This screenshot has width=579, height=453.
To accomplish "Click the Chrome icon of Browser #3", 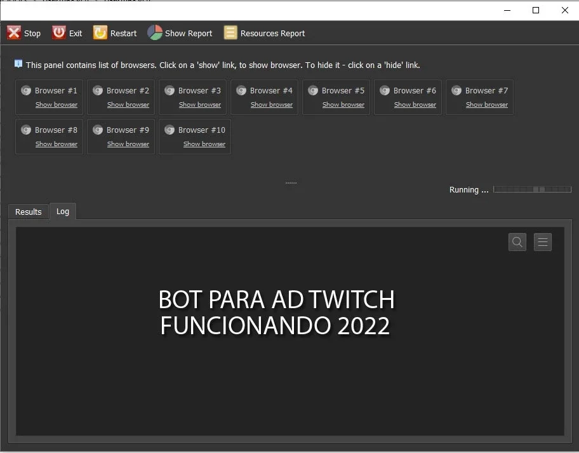I will (x=169, y=90).
